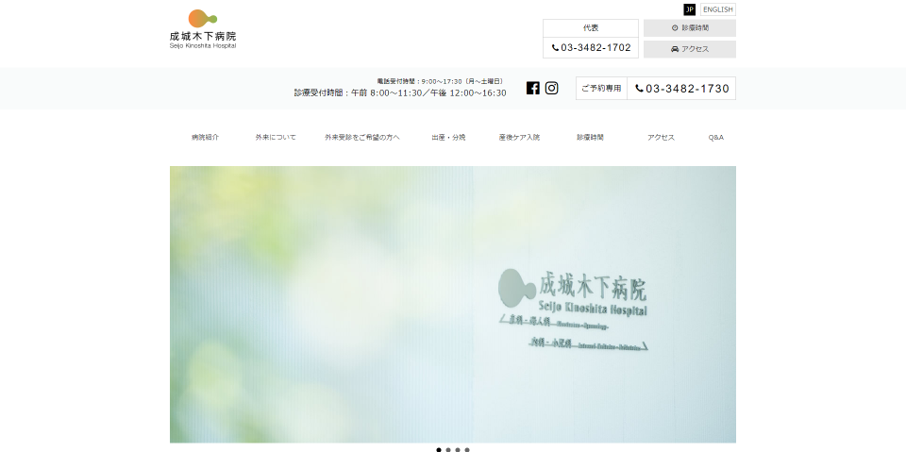Click the Seijo Kinoshita Hospital logo
Image resolution: width=906 pixels, height=452 pixels.
pos(203,29)
